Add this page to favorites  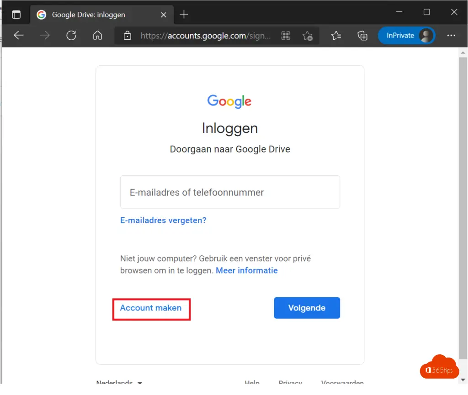pyautogui.click(x=308, y=36)
